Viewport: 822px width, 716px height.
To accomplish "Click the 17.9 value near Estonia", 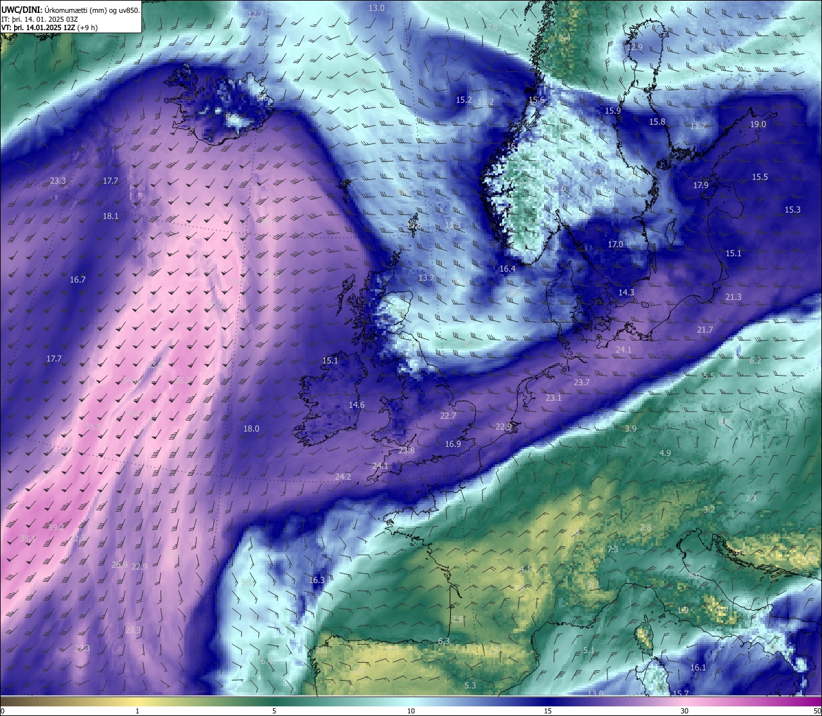I will tap(701, 186).
